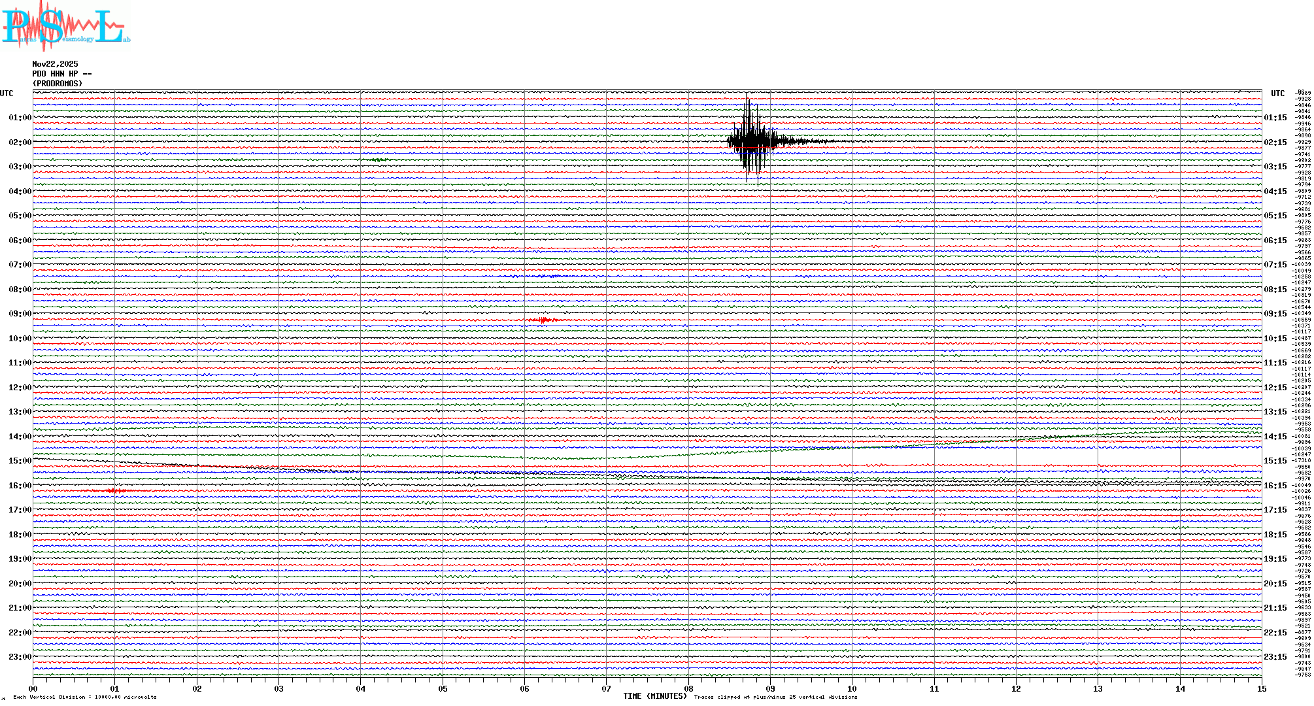1314x706 pixels.
Task: Click the 'Traces clipped' footnote text
Action: pyautogui.click(x=775, y=697)
